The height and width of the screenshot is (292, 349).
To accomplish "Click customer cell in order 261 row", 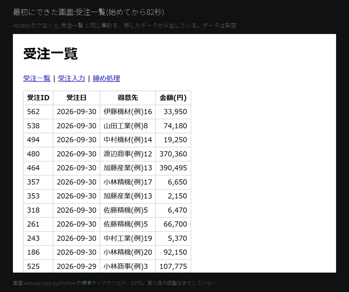I will (x=128, y=224).
